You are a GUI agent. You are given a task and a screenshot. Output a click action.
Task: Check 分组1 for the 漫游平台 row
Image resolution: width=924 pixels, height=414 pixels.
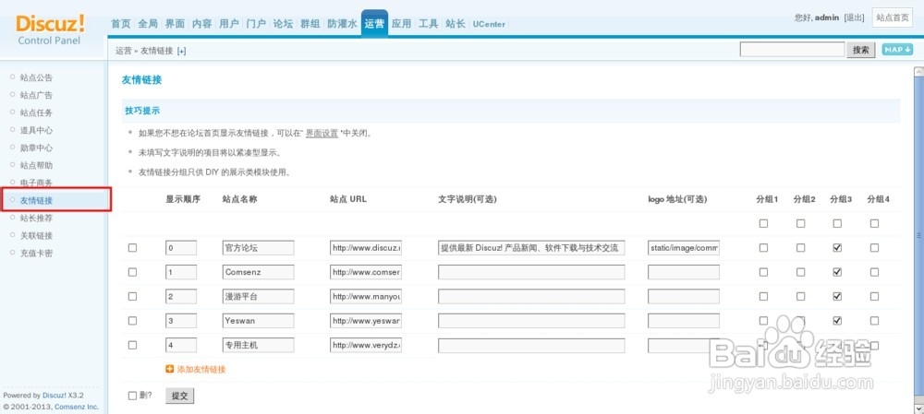[x=764, y=296]
